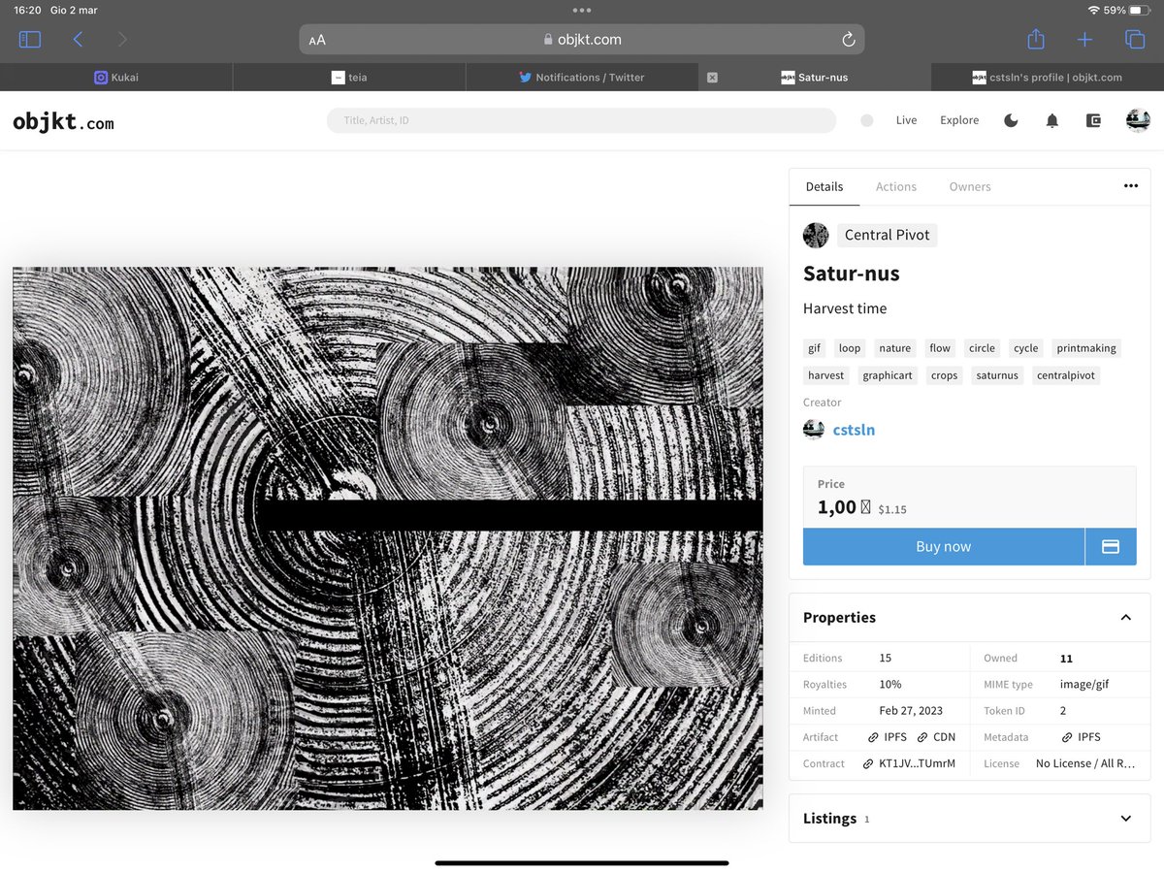Select the Details tab

click(824, 186)
